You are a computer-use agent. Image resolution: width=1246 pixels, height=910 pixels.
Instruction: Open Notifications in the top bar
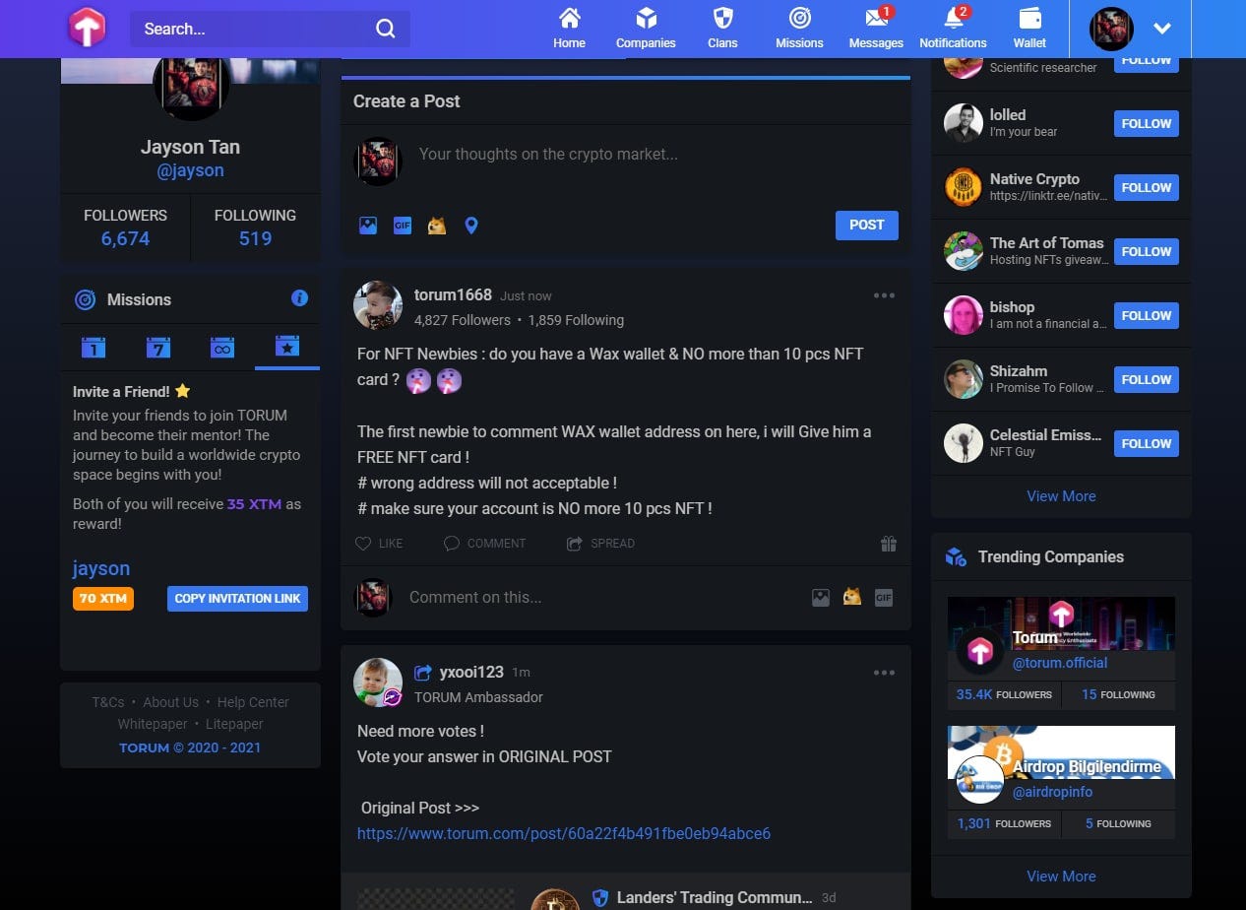pyautogui.click(x=953, y=28)
